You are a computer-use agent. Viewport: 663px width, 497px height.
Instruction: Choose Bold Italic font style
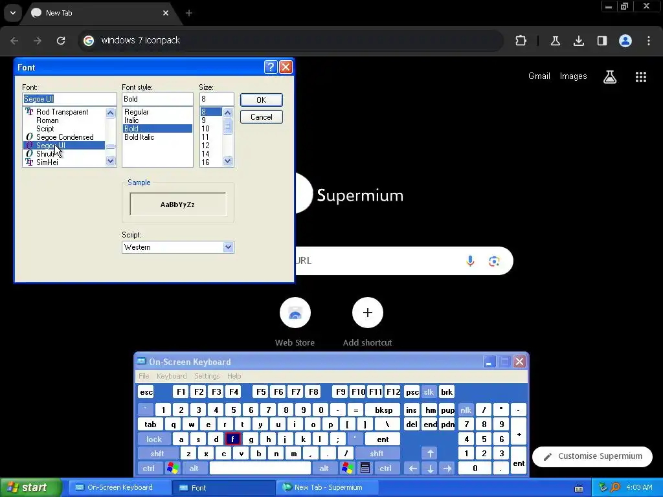click(x=157, y=137)
